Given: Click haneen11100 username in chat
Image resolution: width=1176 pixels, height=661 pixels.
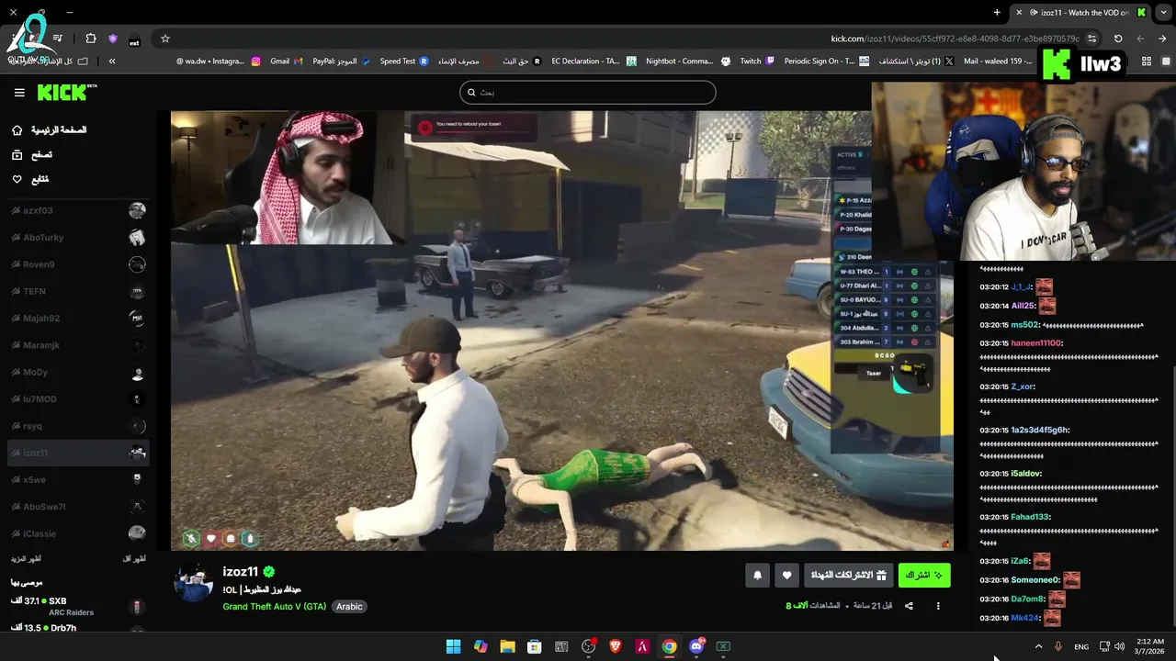Looking at the screenshot, I should click(1035, 343).
